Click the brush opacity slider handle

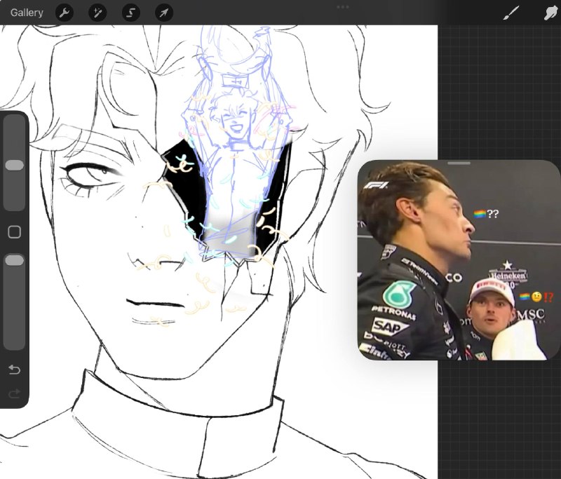click(x=15, y=260)
